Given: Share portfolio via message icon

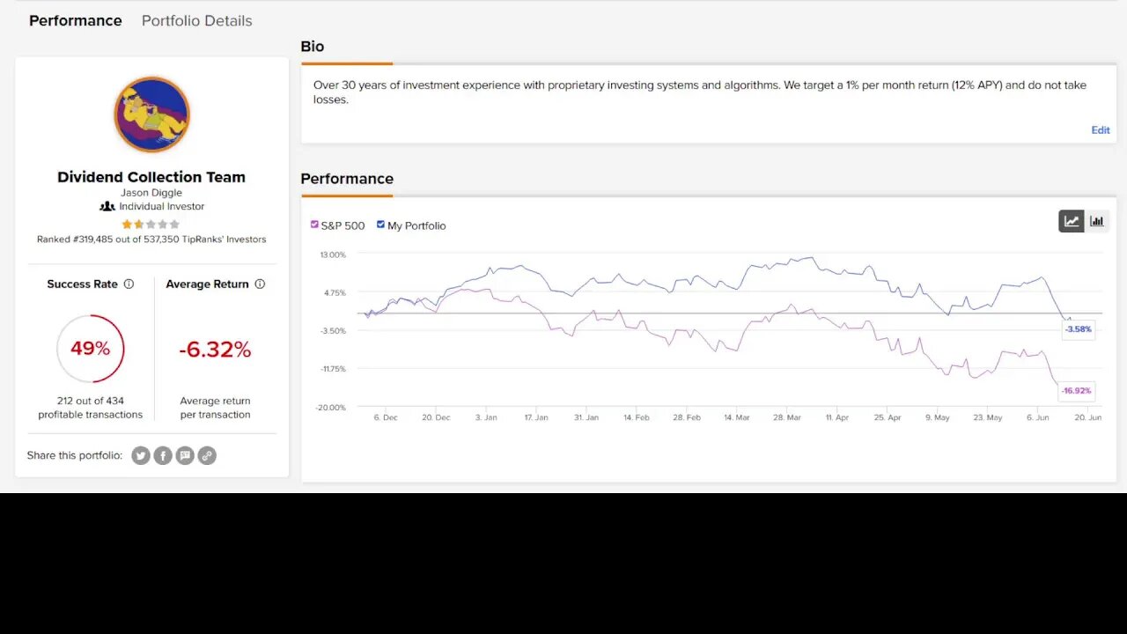Looking at the screenshot, I should [x=185, y=455].
